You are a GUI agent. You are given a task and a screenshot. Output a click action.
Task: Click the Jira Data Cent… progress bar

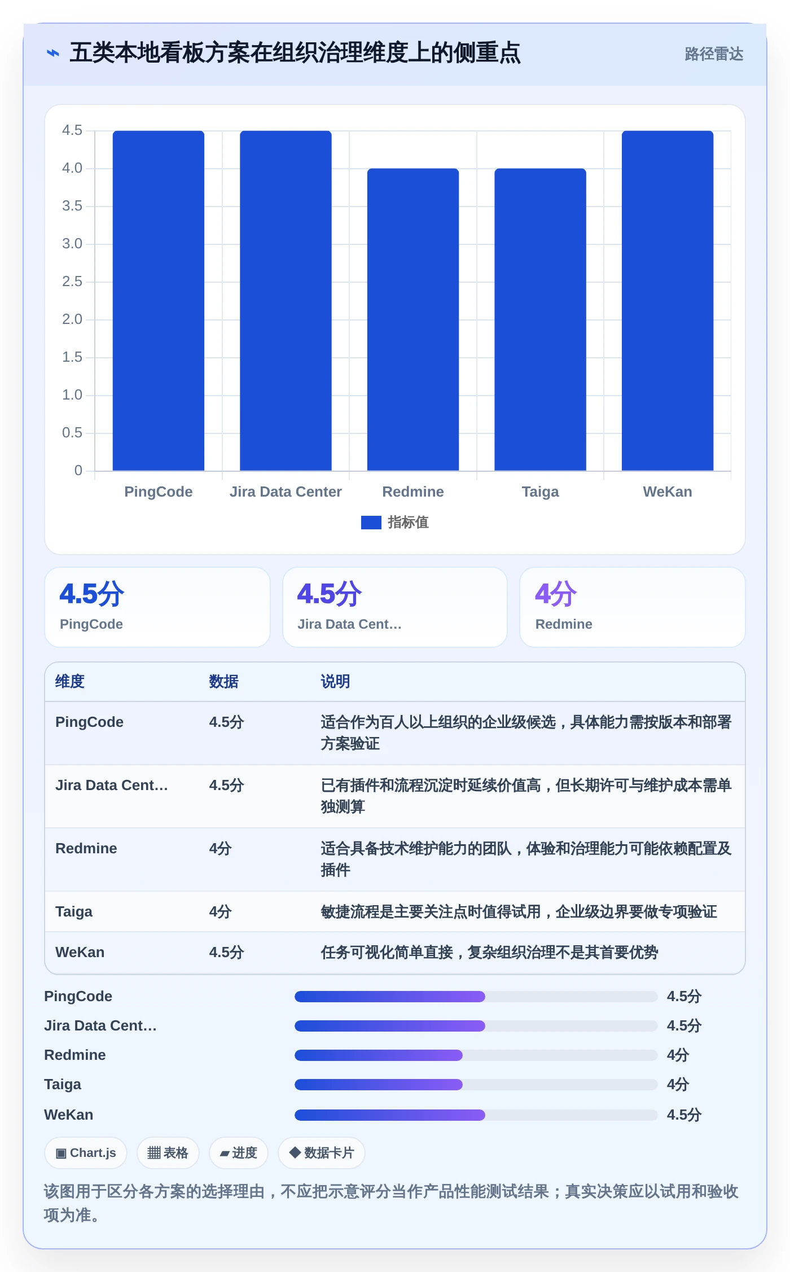(x=476, y=1026)
